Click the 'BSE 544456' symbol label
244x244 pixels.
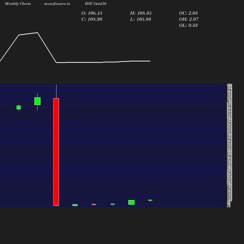96,3
